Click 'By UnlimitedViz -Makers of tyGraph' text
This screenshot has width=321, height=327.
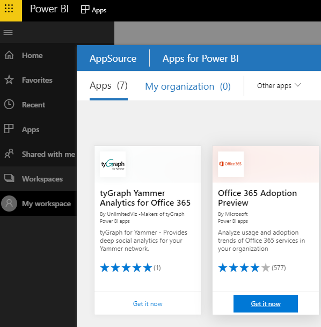click(x=142, y=214)
